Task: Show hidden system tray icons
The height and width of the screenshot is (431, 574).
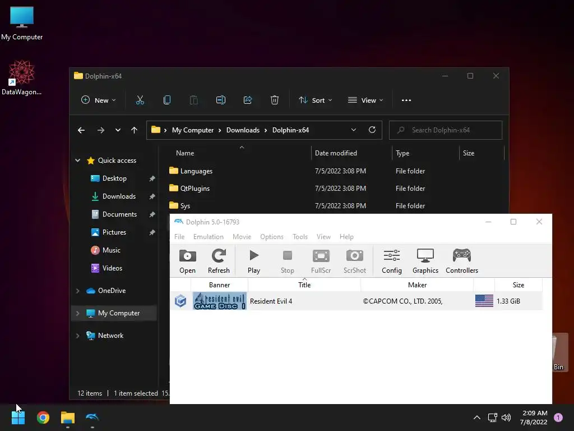Action: pyautogui.click(x=477, y=418)
